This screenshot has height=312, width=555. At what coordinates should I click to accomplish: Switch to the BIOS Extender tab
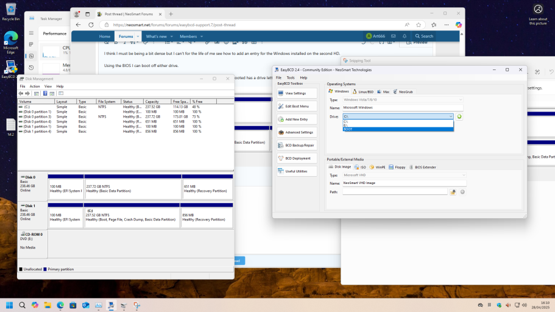(422, 167)
